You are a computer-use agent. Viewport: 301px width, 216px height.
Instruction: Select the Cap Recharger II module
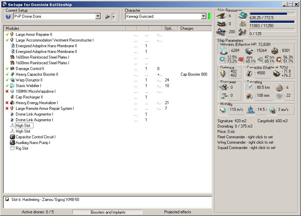29,97
